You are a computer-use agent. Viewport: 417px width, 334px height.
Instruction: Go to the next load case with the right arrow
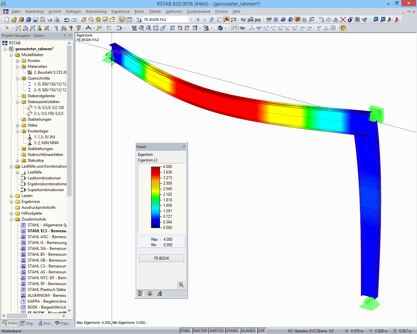[x=205, y=20]
